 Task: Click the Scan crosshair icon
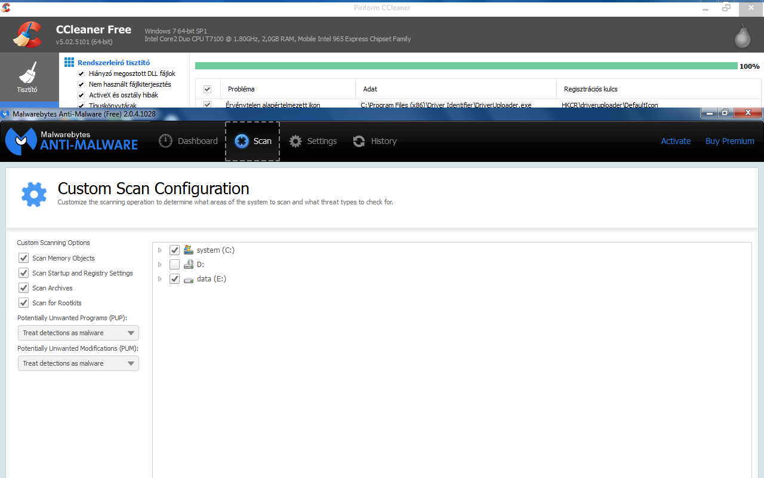(x=242, y=141)
